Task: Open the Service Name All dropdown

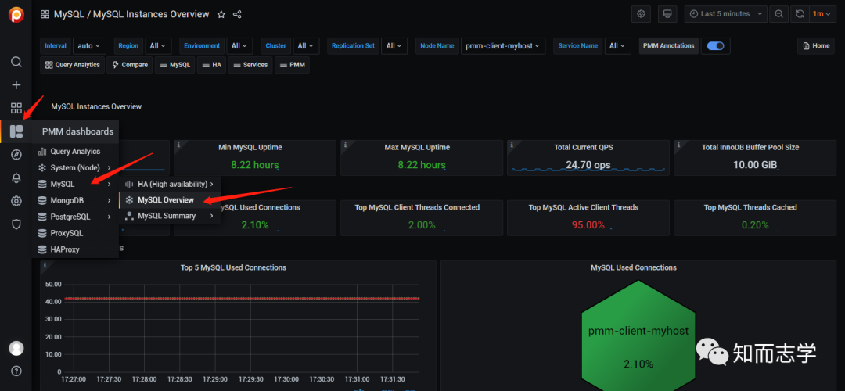Action: coord(617,46)
